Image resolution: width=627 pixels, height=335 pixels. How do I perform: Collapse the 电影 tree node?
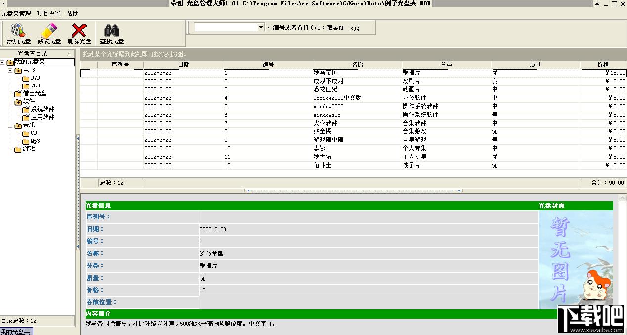11,70
